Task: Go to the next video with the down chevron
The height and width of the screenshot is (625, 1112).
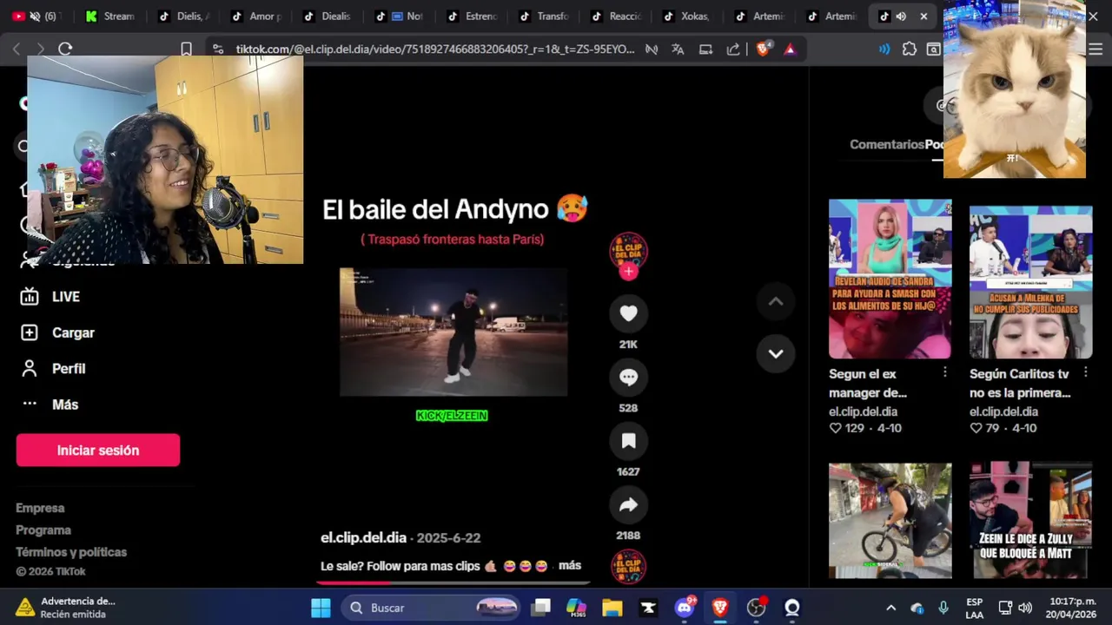Action: pyautogui.click(x=776, y=353)
